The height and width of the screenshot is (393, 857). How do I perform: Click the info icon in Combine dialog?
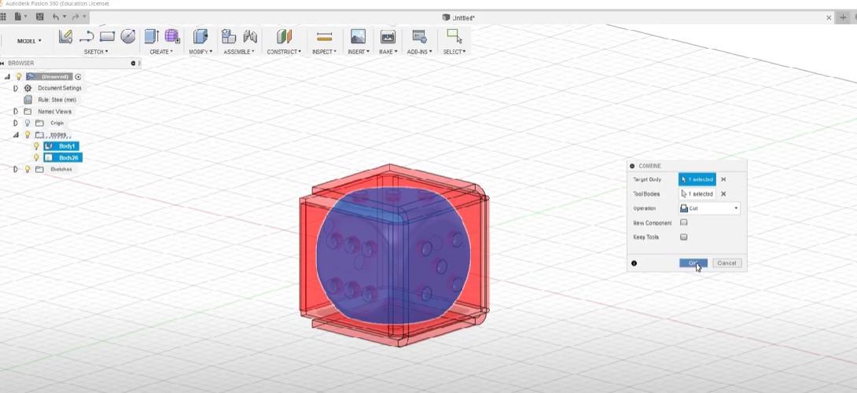coord(634,263)
